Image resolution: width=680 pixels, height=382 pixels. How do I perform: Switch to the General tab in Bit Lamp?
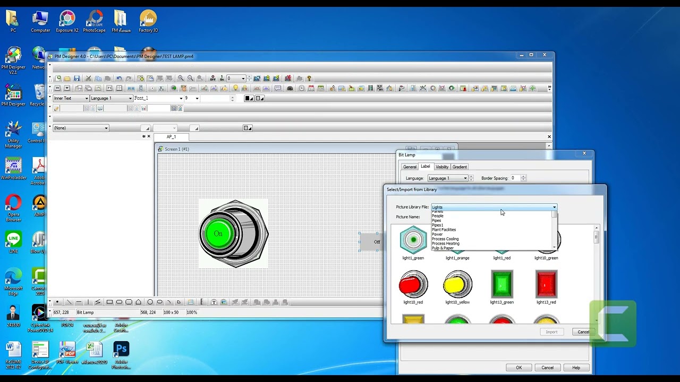pos(410,167)
